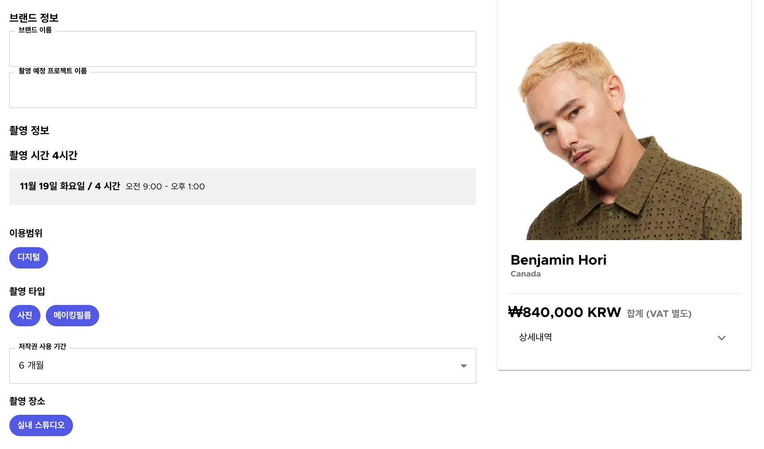The height and width of the screenshot is (449, 764).
Task: Click the 오전 9:00 ~ 오후 1:00 time text
Action: click(x=165, y=187)
